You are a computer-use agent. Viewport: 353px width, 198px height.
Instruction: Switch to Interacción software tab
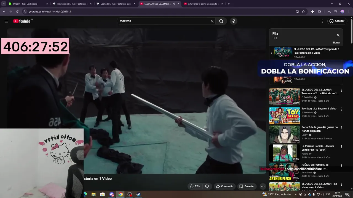pos(72,4)
